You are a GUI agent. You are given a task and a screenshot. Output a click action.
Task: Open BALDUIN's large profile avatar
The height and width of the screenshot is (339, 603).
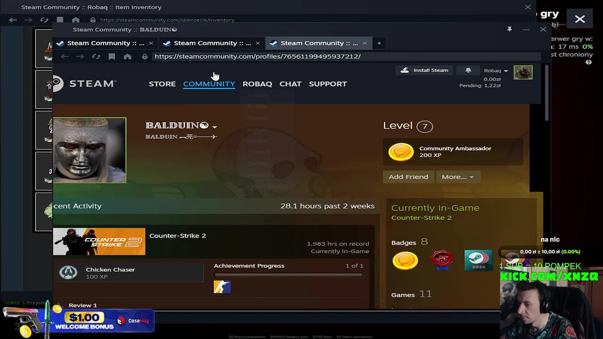pos(90,150)
